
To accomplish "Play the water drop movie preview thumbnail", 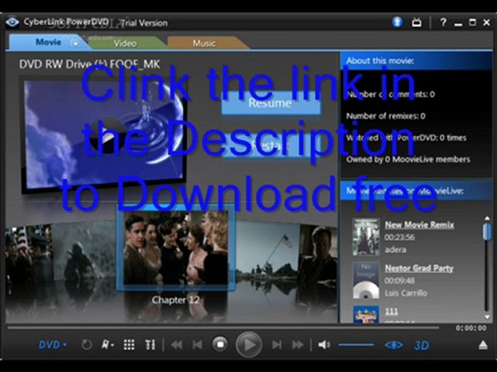I will pyautogui.click(x=105, y=135).
